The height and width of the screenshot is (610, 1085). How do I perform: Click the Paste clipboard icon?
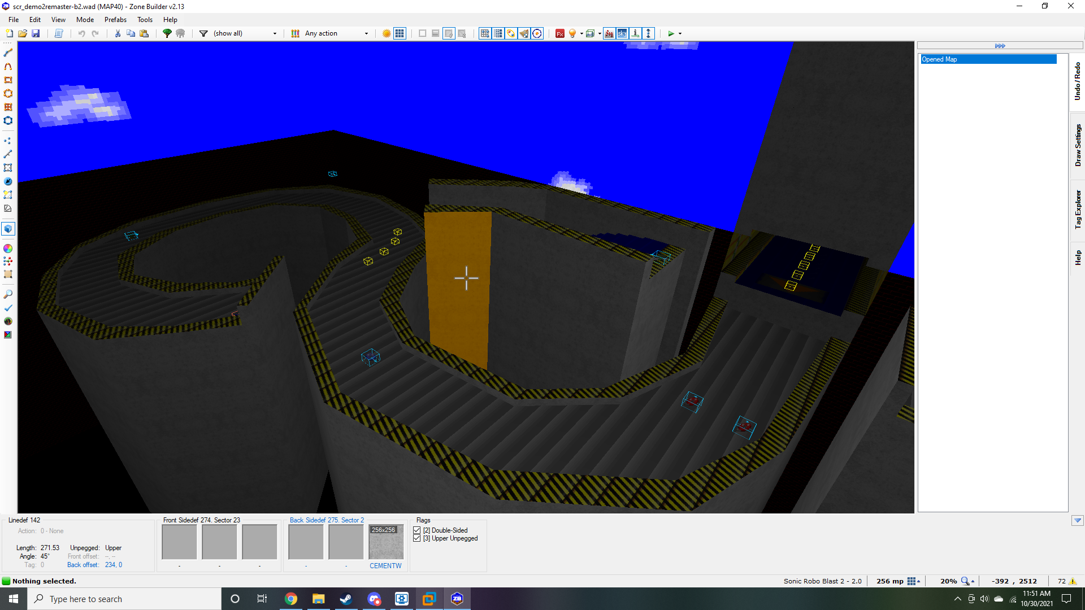(144, 33)
